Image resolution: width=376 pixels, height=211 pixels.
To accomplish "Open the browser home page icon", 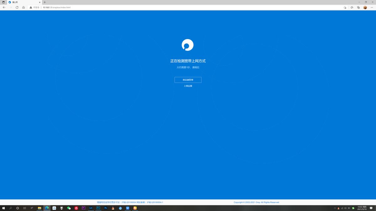I will click(x=23, y=7).
